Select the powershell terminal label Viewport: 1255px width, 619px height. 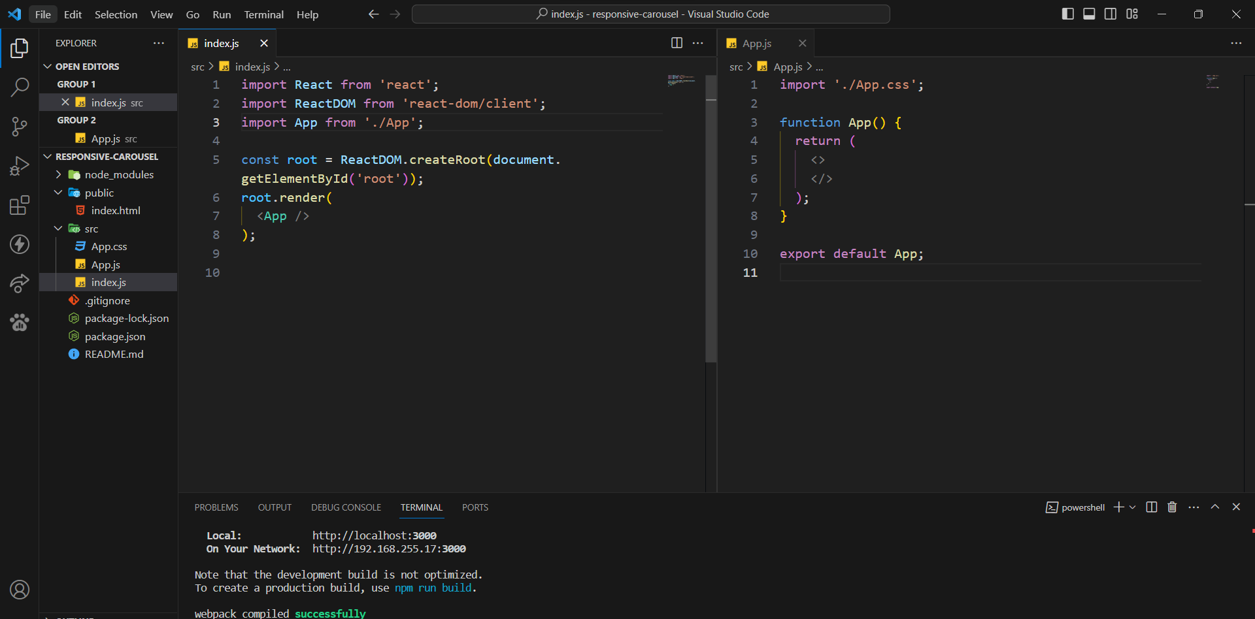point(1075,507)
